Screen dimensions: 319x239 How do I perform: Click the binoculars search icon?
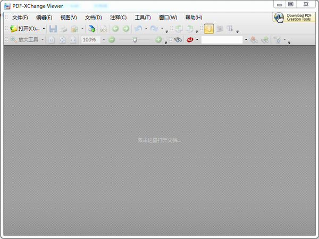(x=178, y=40)
